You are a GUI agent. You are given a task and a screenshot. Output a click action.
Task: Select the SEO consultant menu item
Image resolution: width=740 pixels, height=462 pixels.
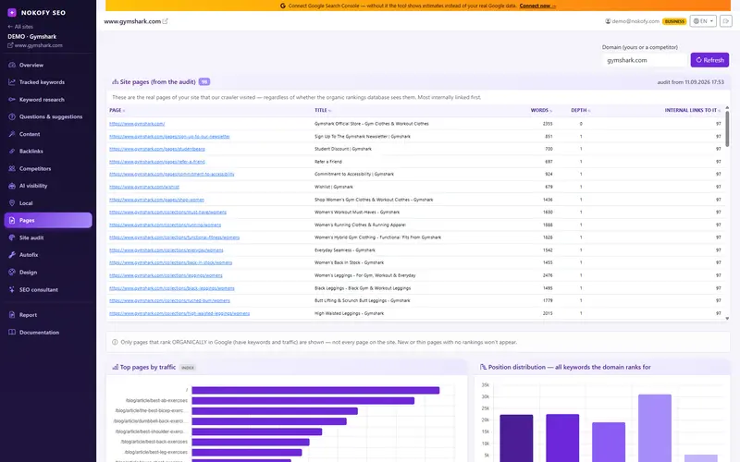pyautogui.click(x=48, y=289)
